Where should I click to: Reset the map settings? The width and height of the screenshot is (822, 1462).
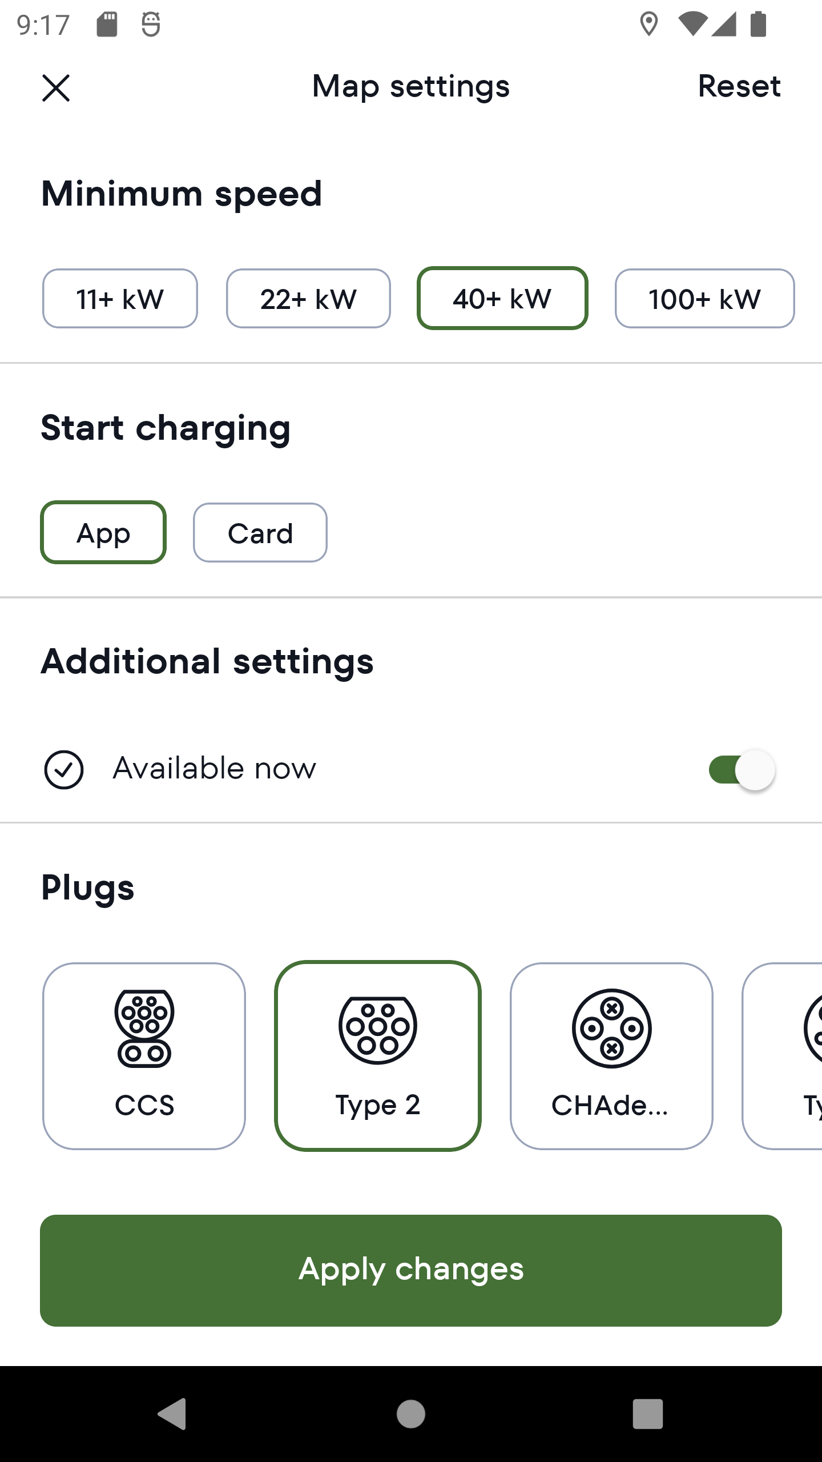coord(739,87)
